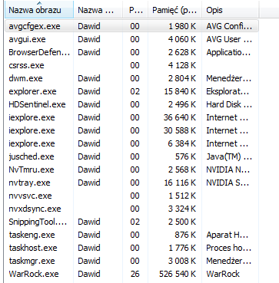Sort by the Pamięć column header
This screenshot has height=283, width=279.
(175, 10)
